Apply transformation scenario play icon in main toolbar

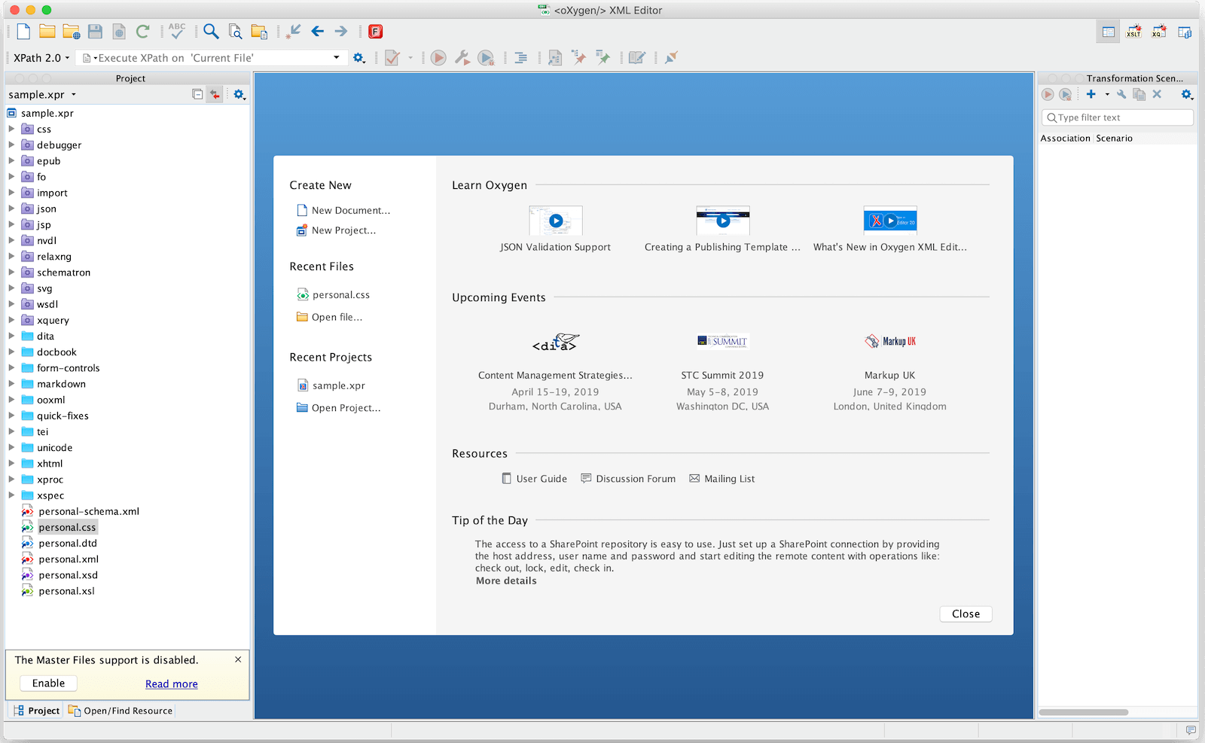pos(438,58)
